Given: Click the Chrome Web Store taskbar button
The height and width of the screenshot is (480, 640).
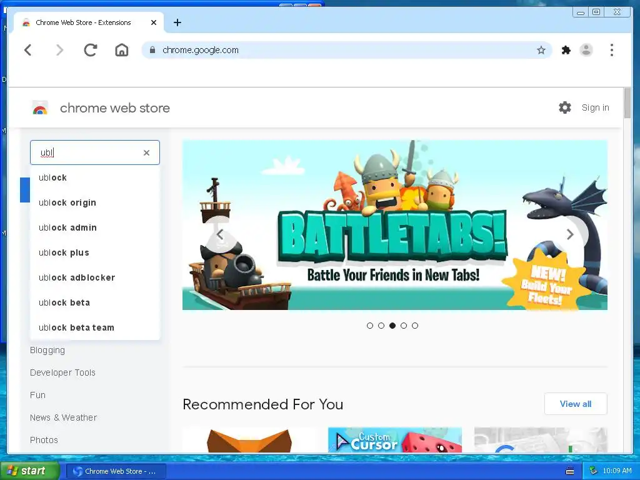Looking at the screenshot, I should (116, 471).
